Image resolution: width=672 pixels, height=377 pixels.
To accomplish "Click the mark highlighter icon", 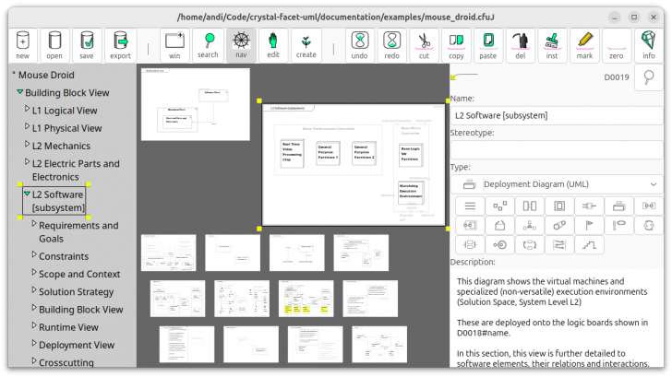I will (x=584, y=45).
